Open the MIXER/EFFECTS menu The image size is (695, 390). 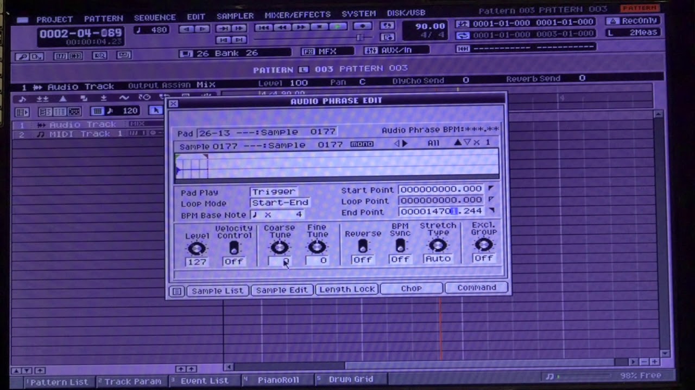point(298,15)
